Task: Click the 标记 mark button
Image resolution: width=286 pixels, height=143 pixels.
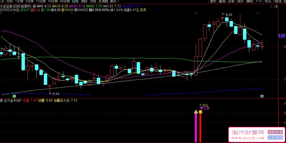Action: (268, 1)
